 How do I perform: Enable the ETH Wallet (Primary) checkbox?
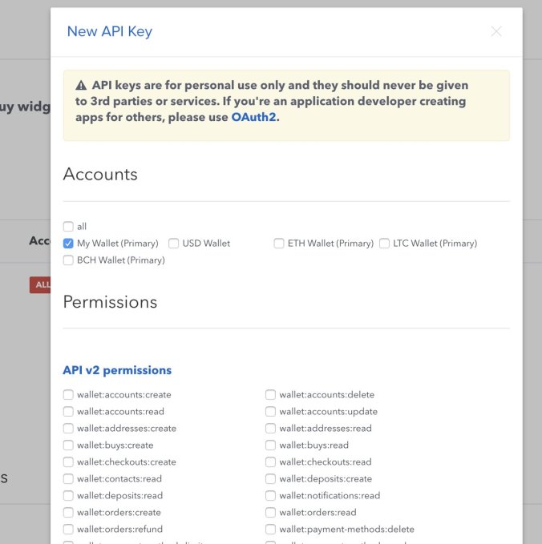coord(279,244)
